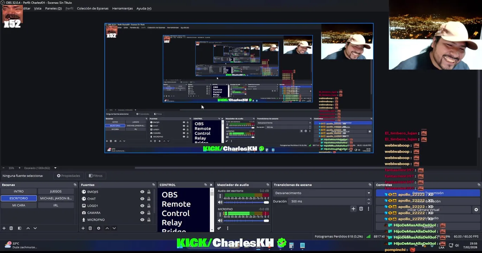Screen dimensions: 482x253
Task: Click the MICROFNO volume slider
Action: tap(246, 221)
